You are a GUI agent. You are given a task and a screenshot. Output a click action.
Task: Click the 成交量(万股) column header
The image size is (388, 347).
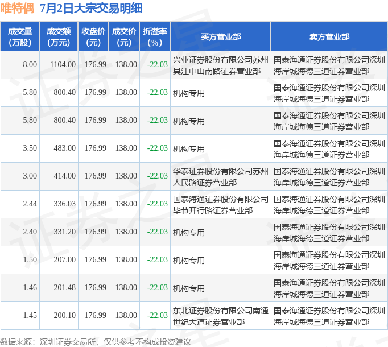click(20, 36)
